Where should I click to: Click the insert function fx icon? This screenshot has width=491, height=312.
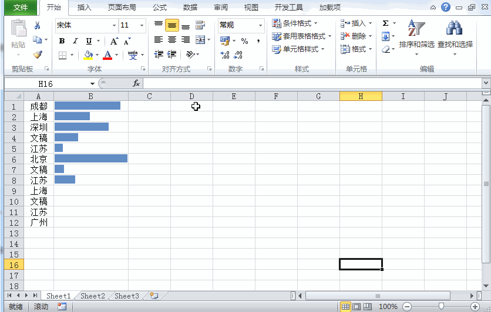click(136, 83)
